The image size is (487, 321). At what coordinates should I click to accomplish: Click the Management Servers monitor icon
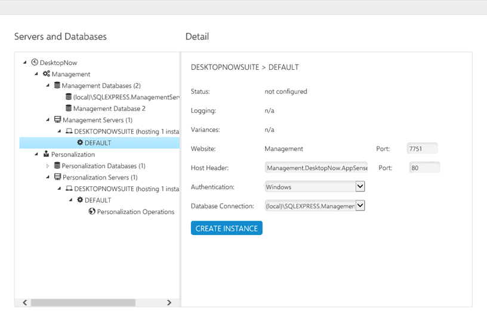click(x=57, y=120)
